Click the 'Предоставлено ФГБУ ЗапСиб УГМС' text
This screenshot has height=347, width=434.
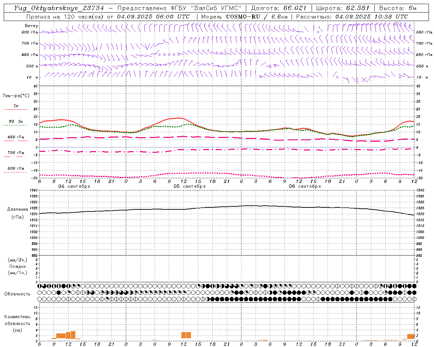(179, 8)
